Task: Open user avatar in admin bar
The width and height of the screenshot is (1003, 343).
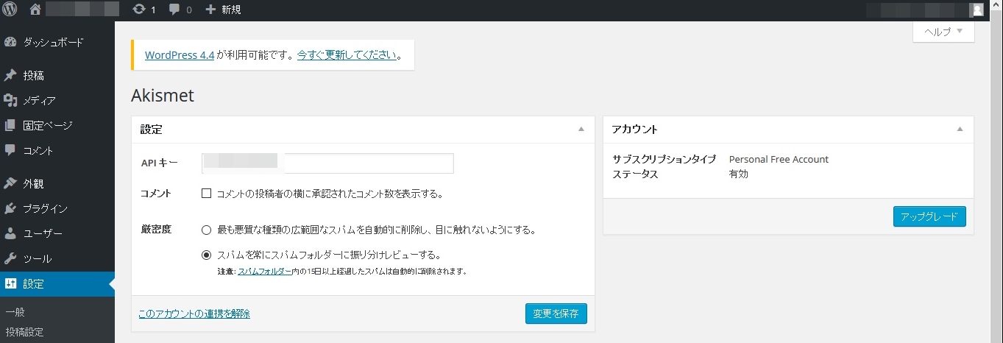Action: (x=977, y=10)
